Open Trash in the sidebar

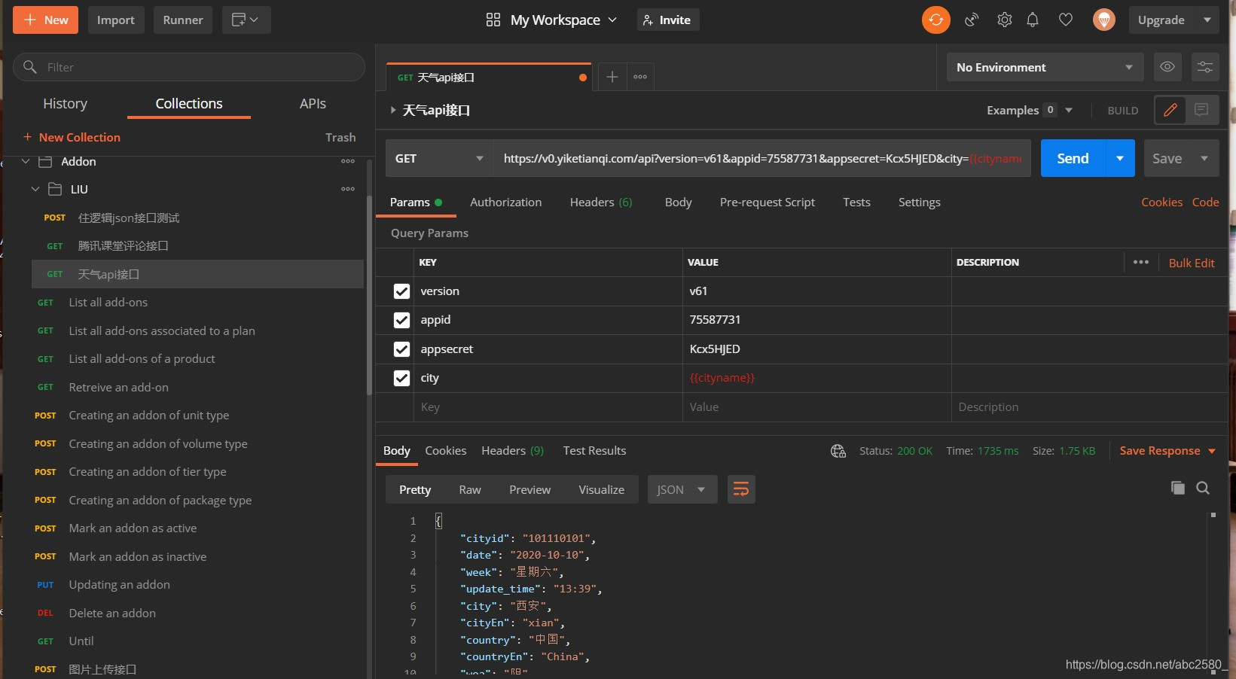[x=340, y=137]
